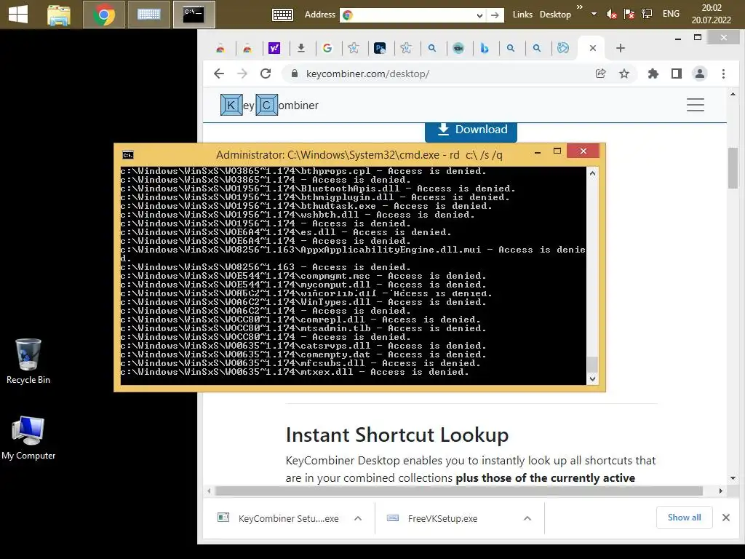Click the cmd scrollbar thumb

point(592,364)
